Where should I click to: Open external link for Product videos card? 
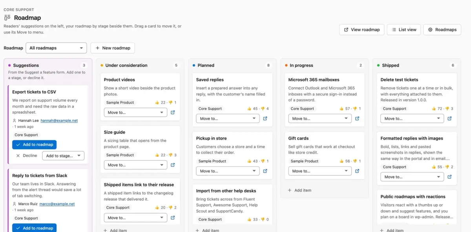click(173, 112)
